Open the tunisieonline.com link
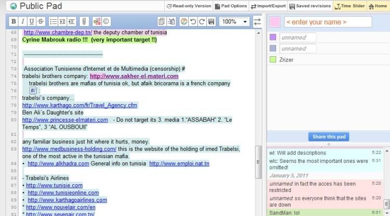Screen dimensions: 390x216 [x=63, y=193]
